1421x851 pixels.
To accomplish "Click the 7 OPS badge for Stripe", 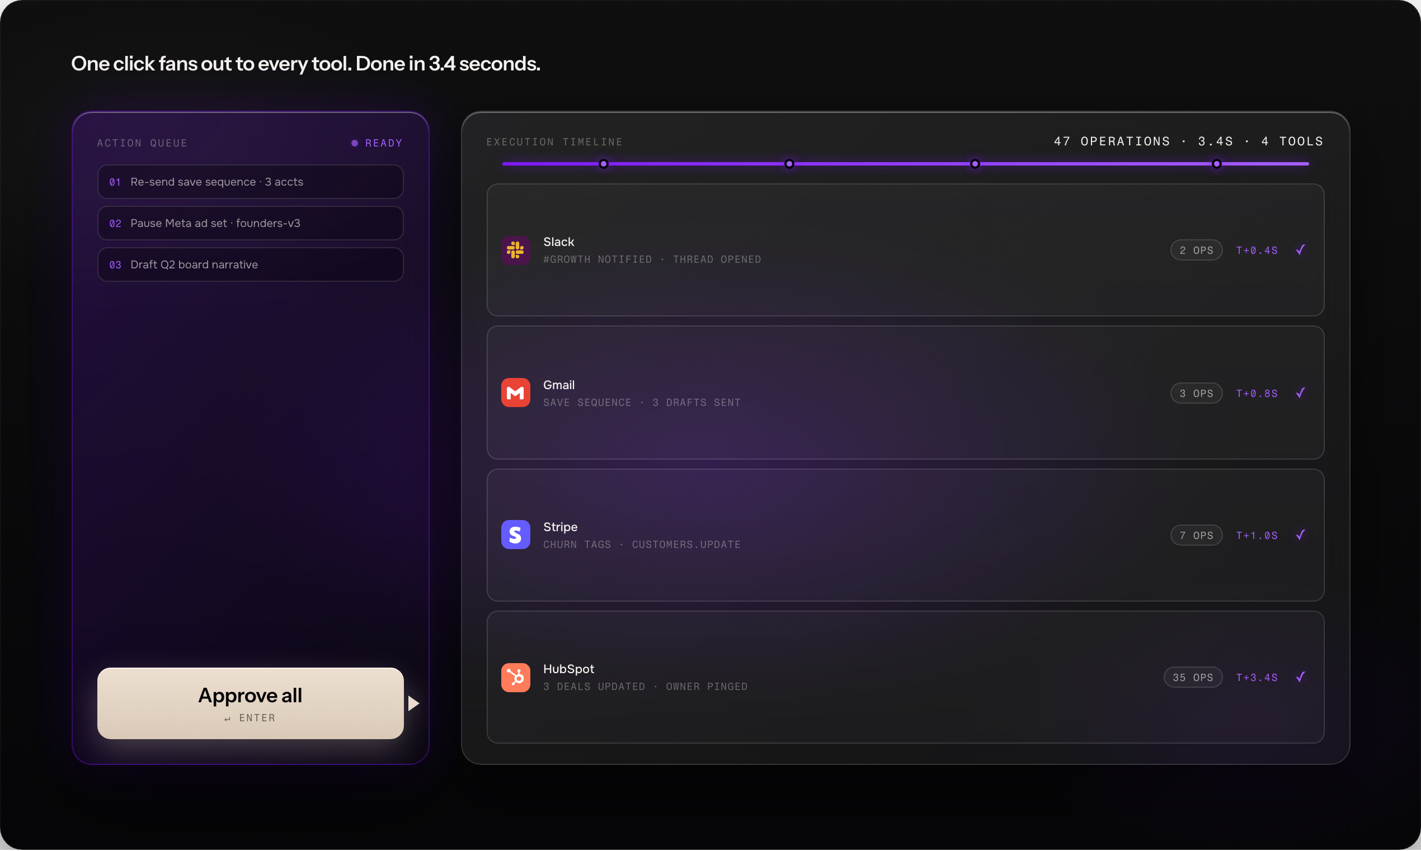I will coord(1196,536).
